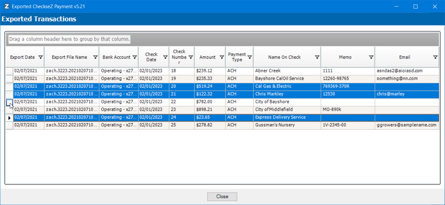The height and width of the screenshot is (205, 445).
Task: Click the $122.32 amount cell
Action: pos(210,94)
